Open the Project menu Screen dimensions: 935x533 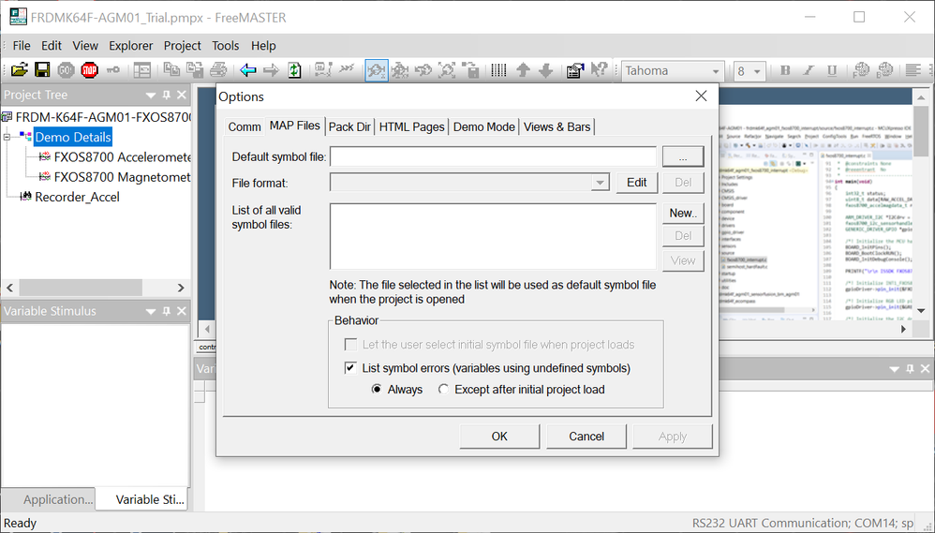tap(183, 46)
